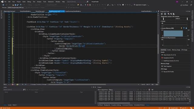Switch to MajorIndexCard.xaml tab

[x=9, y=11]
